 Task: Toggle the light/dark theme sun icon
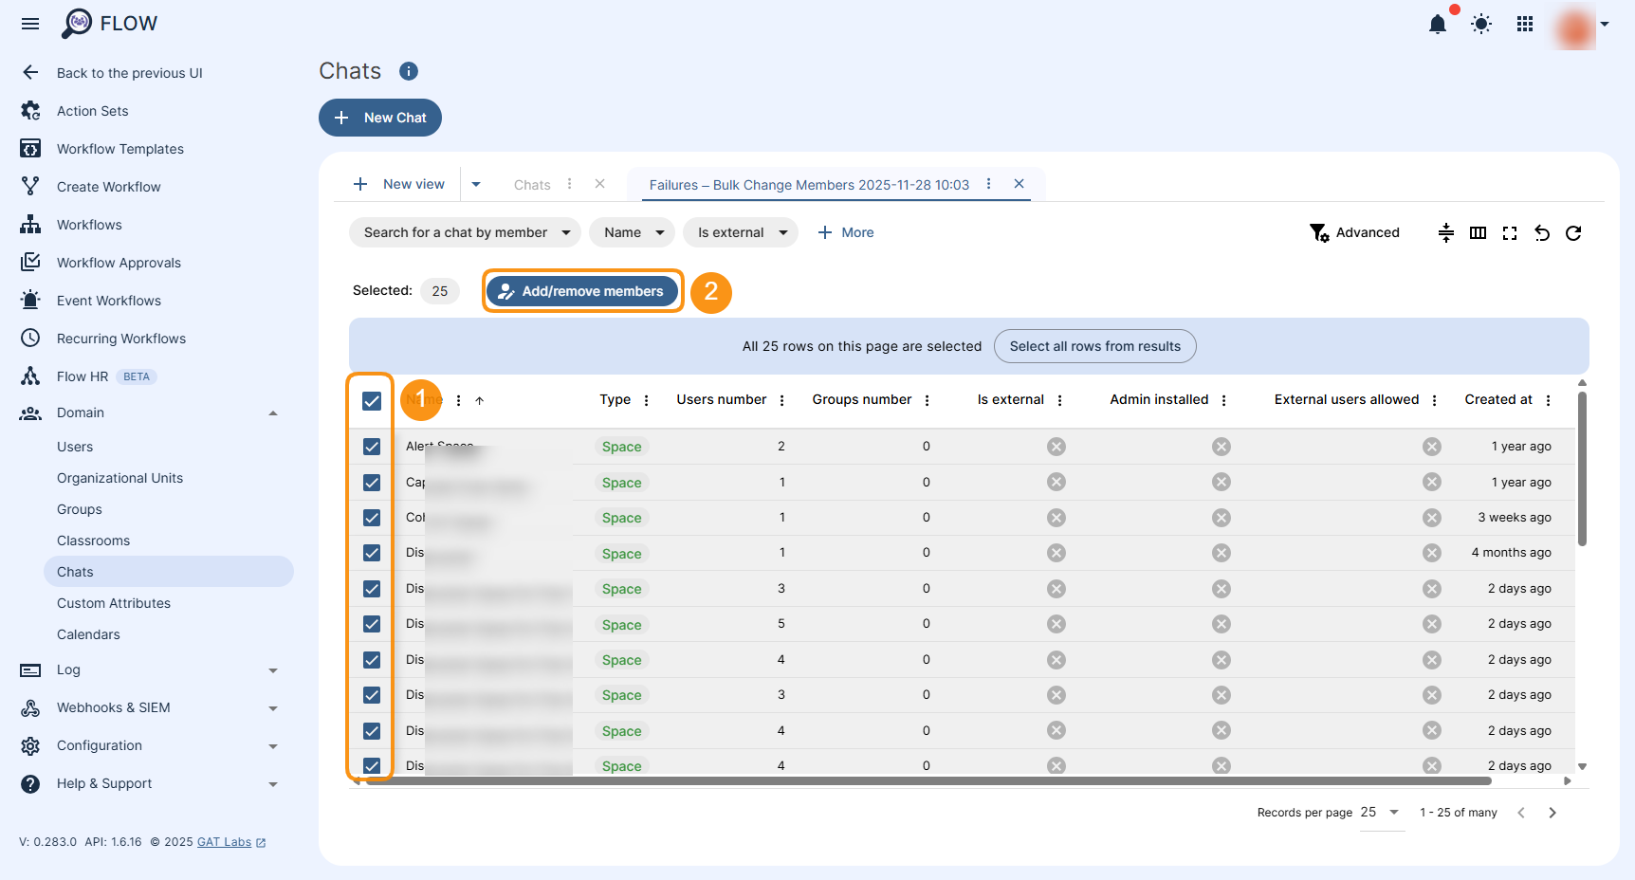point(1480,25)
